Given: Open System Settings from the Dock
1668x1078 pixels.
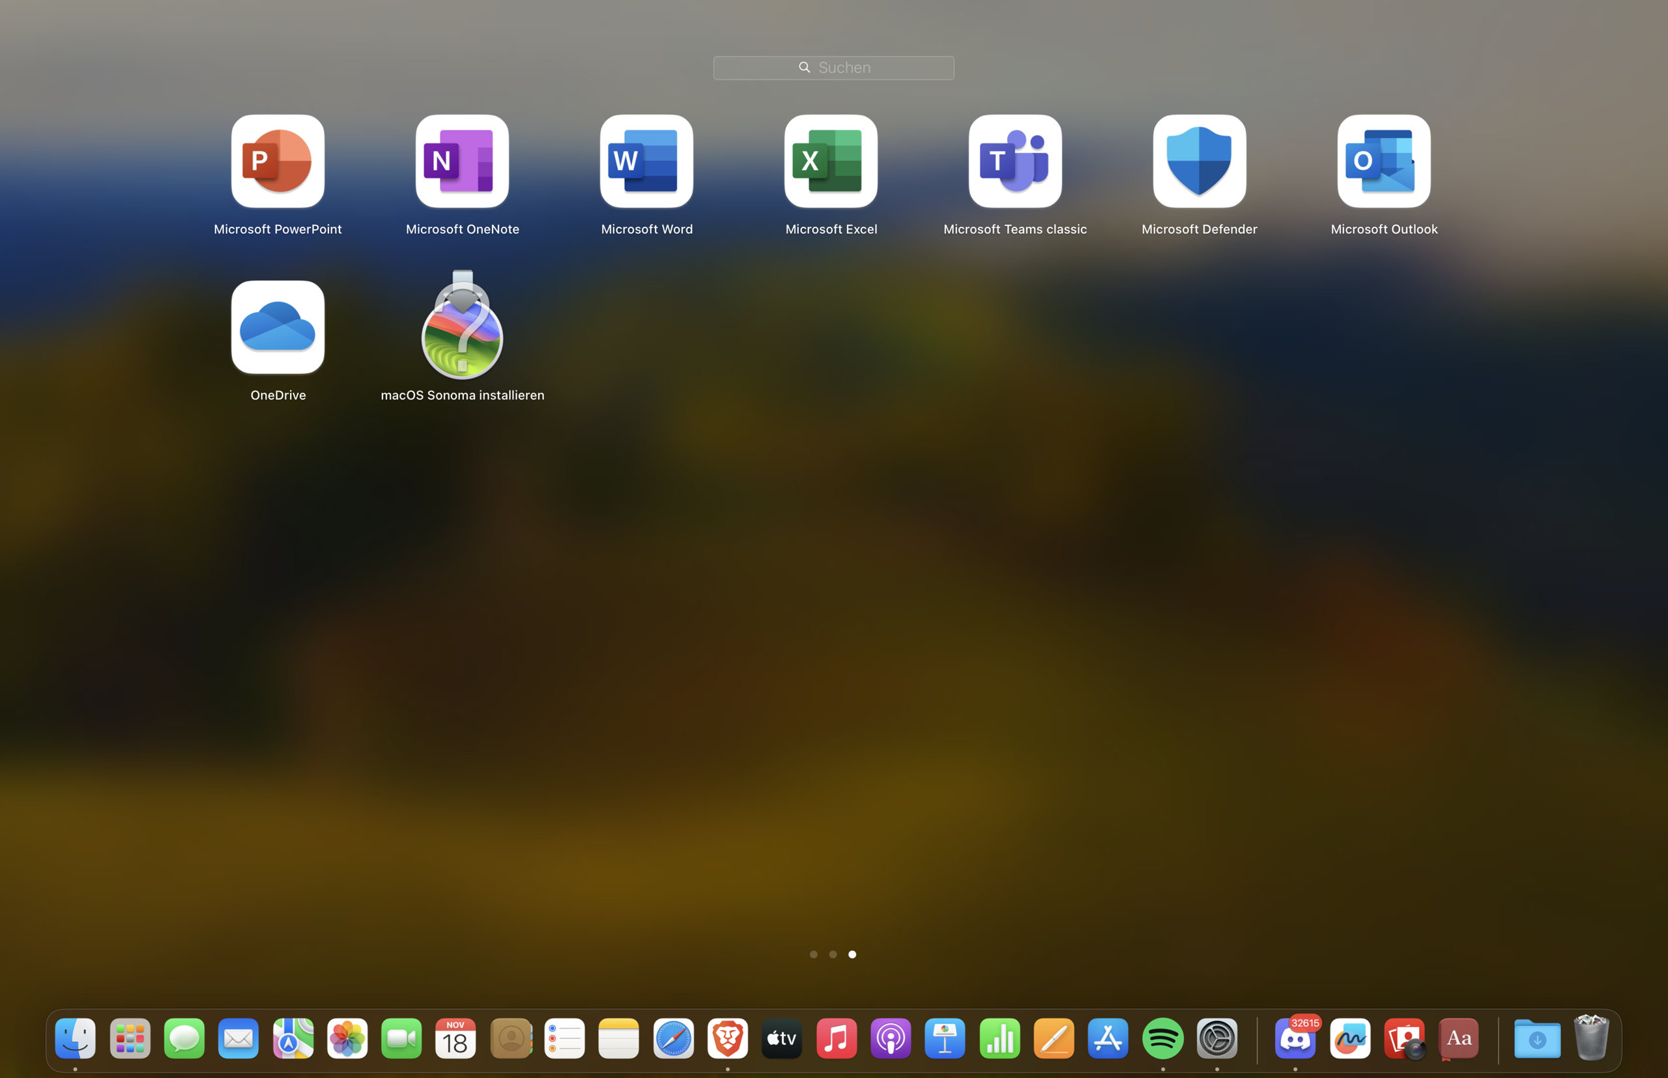Looking at the screenshot, I should pyautogui.click(x=1217, y=1038).
